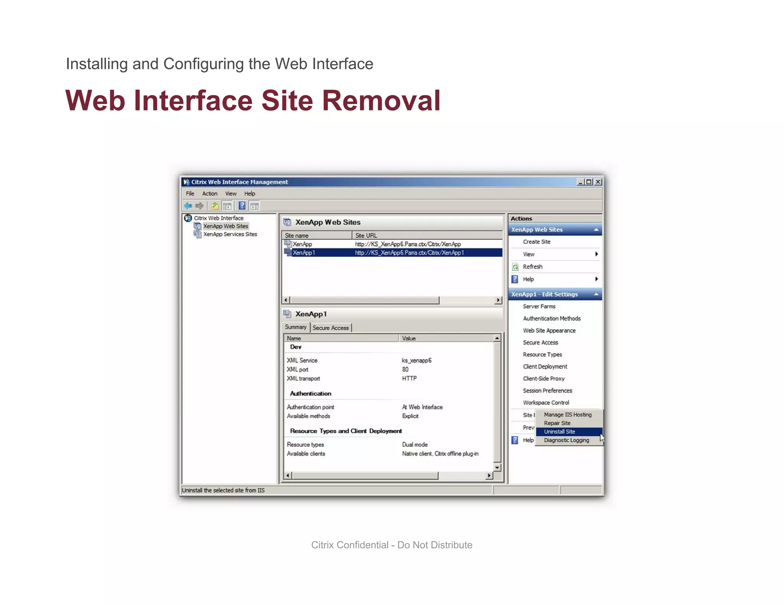Click the Citrix title bar application icon
This screenshot has width=784, height=605.
(186, 182)
